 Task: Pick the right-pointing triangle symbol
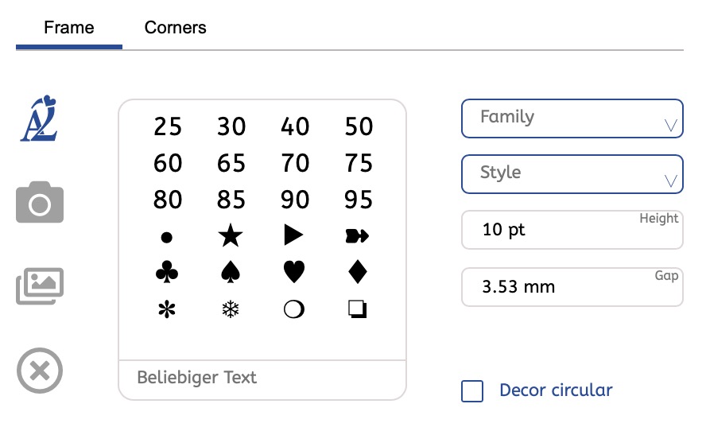point(295,235)
